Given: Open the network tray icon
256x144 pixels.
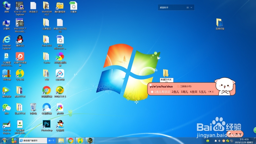Looking at the screenshot, I should 232,141.
